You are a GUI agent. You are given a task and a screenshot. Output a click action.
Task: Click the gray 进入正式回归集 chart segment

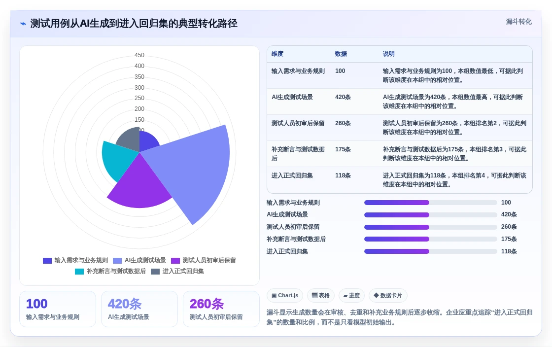point(130,140)
